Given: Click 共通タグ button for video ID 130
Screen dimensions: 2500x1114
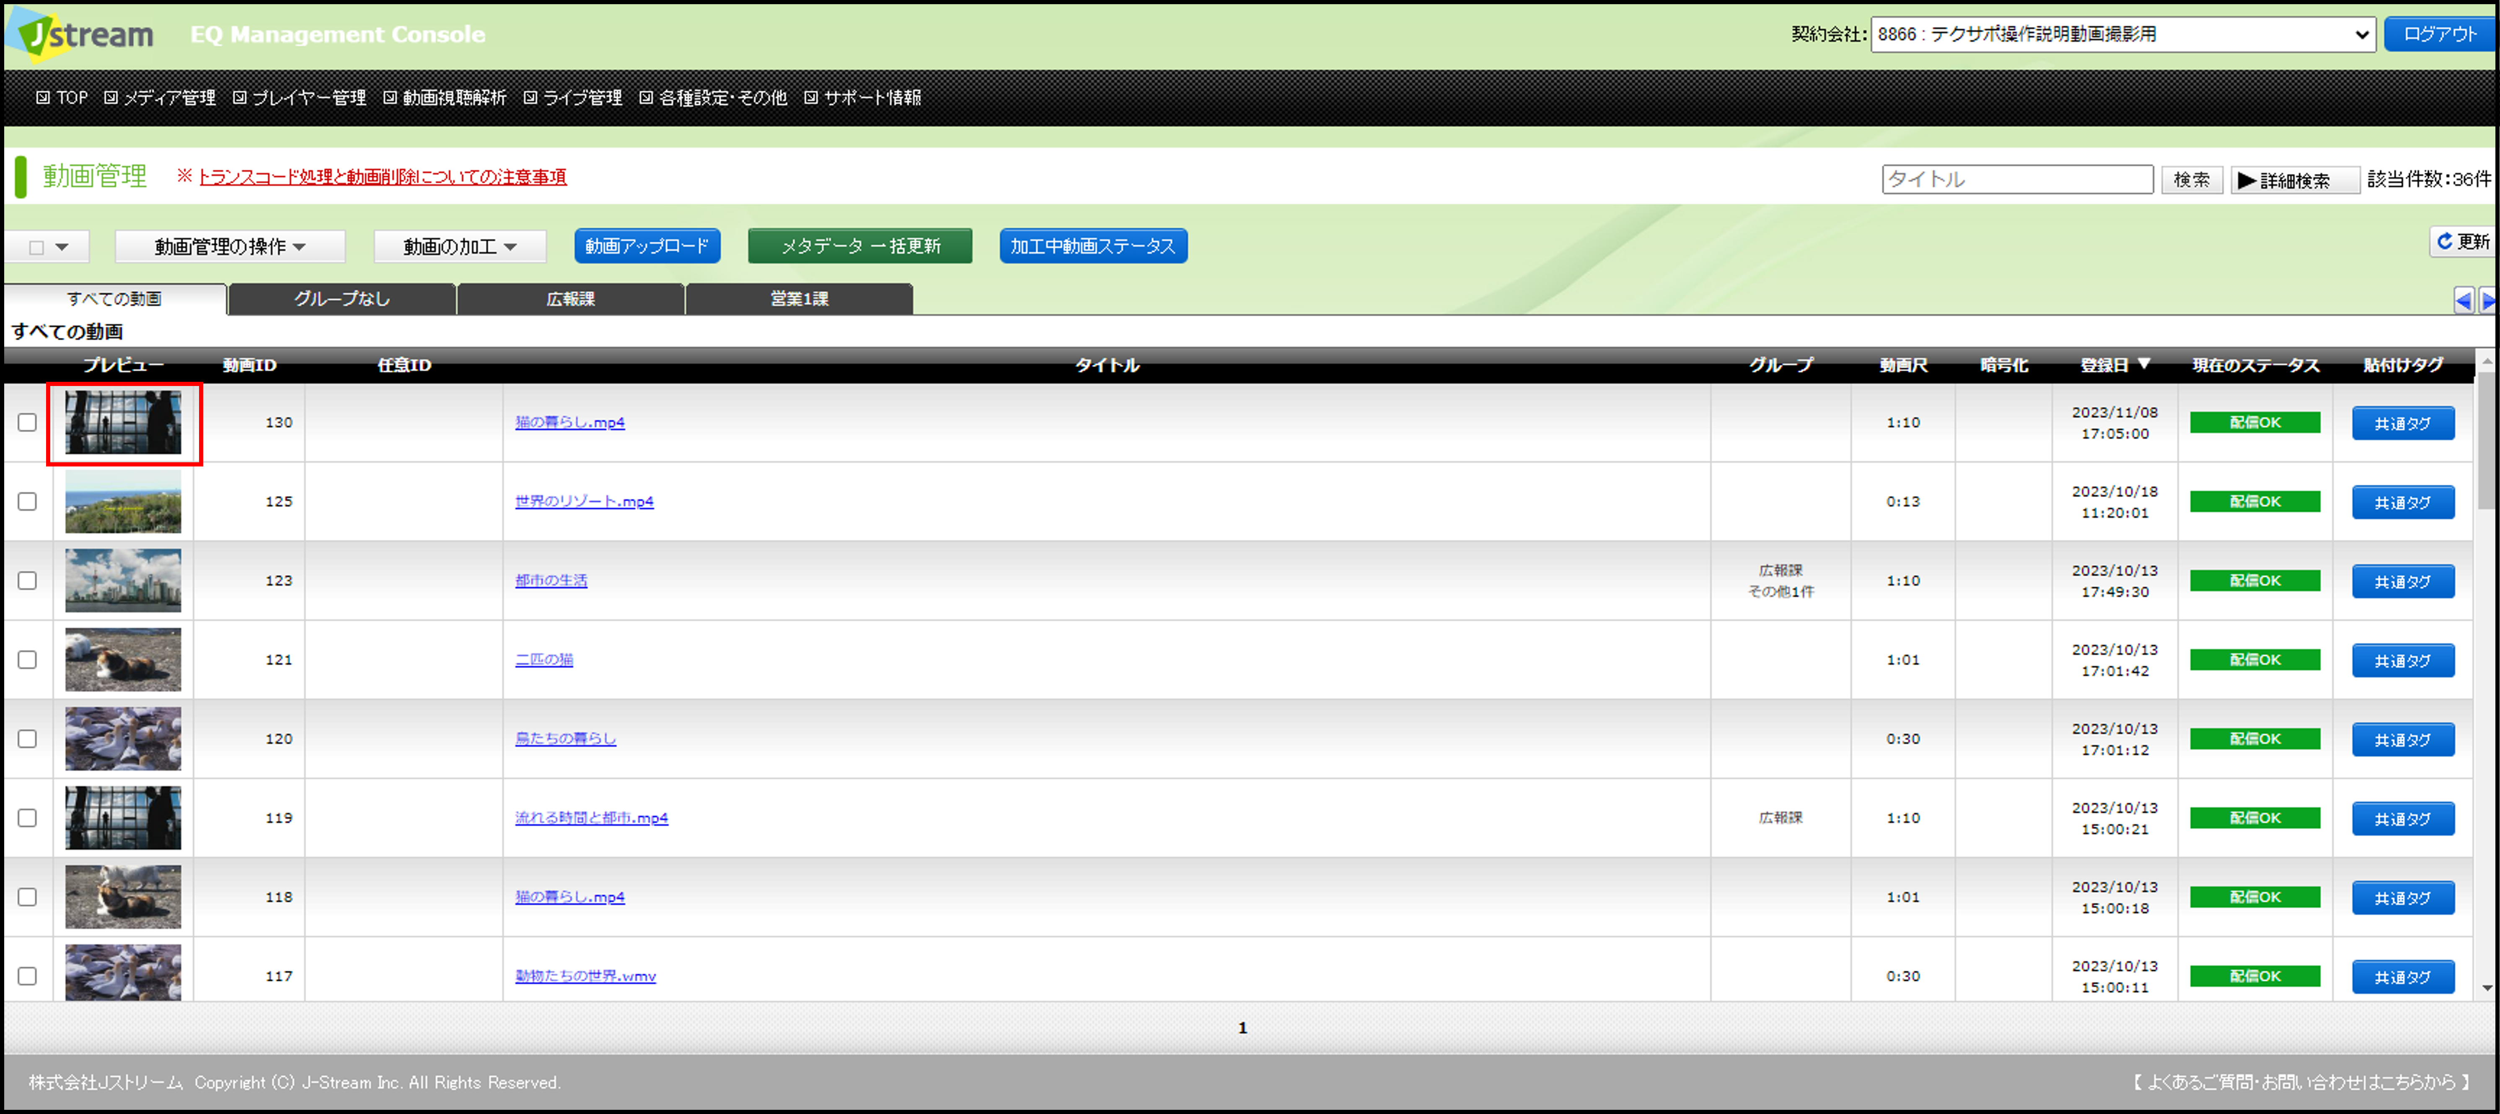Looking at the screenshot, I should [x=2403, y=423].
